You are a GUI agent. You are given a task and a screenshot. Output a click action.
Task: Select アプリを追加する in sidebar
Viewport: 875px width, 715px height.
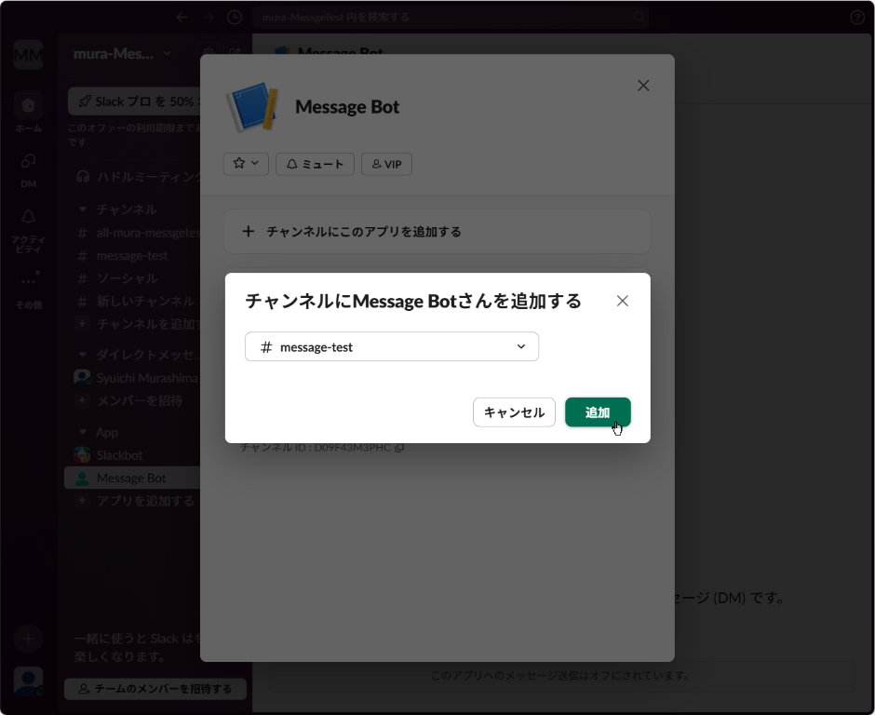(x=132, y=501)
